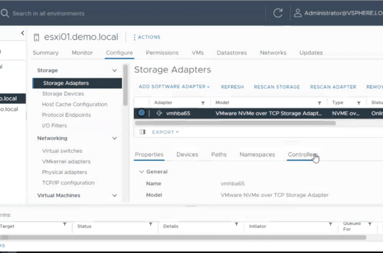Click the task Status column filter icon
Screen dimensions: 383x253
(x=150, y=224)
